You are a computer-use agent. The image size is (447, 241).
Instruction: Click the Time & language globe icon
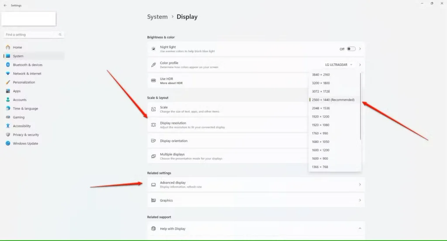(x=8, y=108)
